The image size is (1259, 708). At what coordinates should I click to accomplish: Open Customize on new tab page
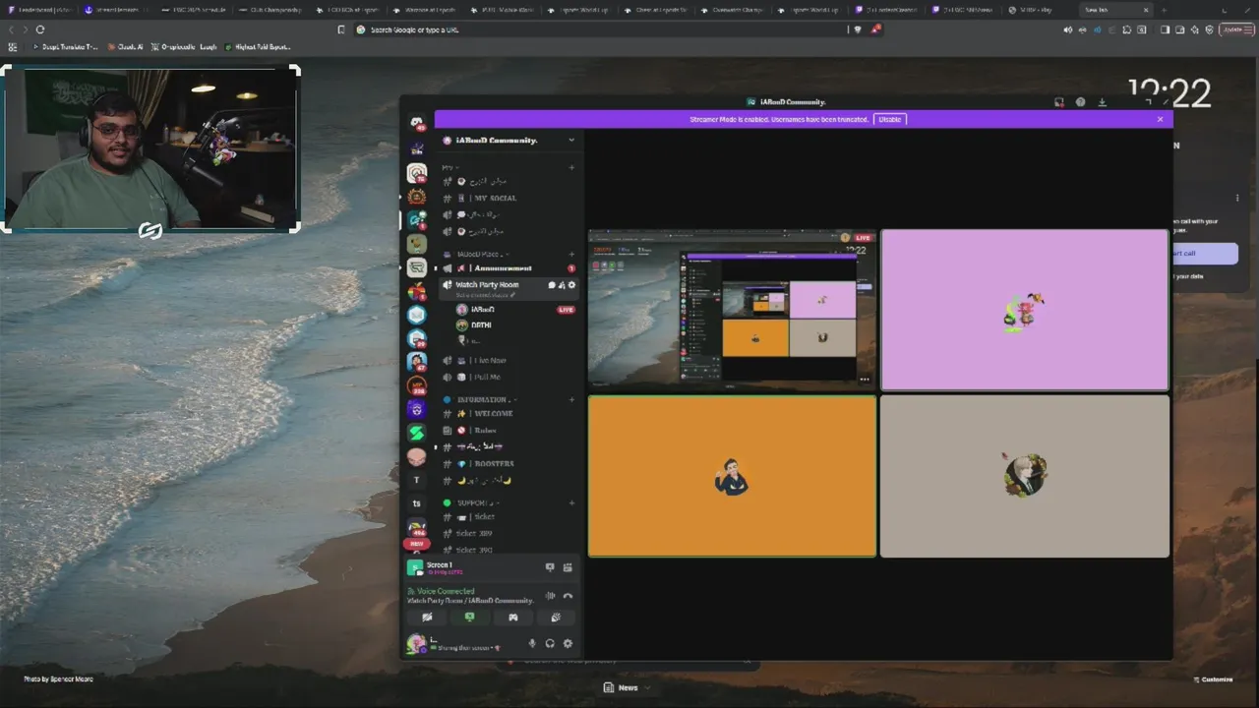(x=1213, y=679)
